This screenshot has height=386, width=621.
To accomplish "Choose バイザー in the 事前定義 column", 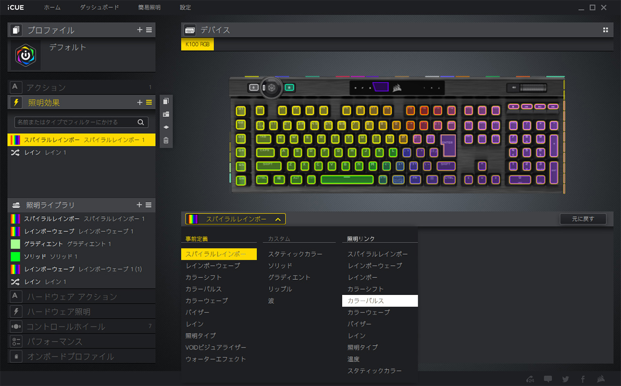I will (x=197, y=312).
